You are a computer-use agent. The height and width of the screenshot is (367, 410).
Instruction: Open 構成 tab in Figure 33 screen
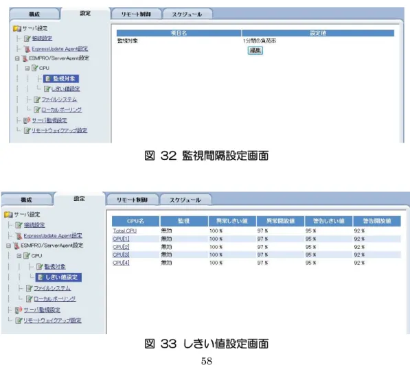point(26,200)
